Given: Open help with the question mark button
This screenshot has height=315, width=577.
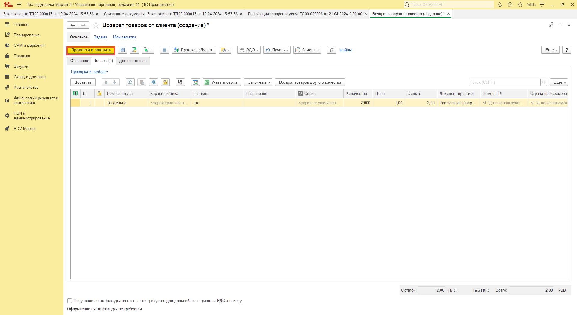Looking at the screenshot, I should tap(567, 50).
